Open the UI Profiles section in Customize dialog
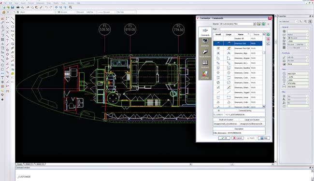The image size is (314, 181). click(205, 75)
